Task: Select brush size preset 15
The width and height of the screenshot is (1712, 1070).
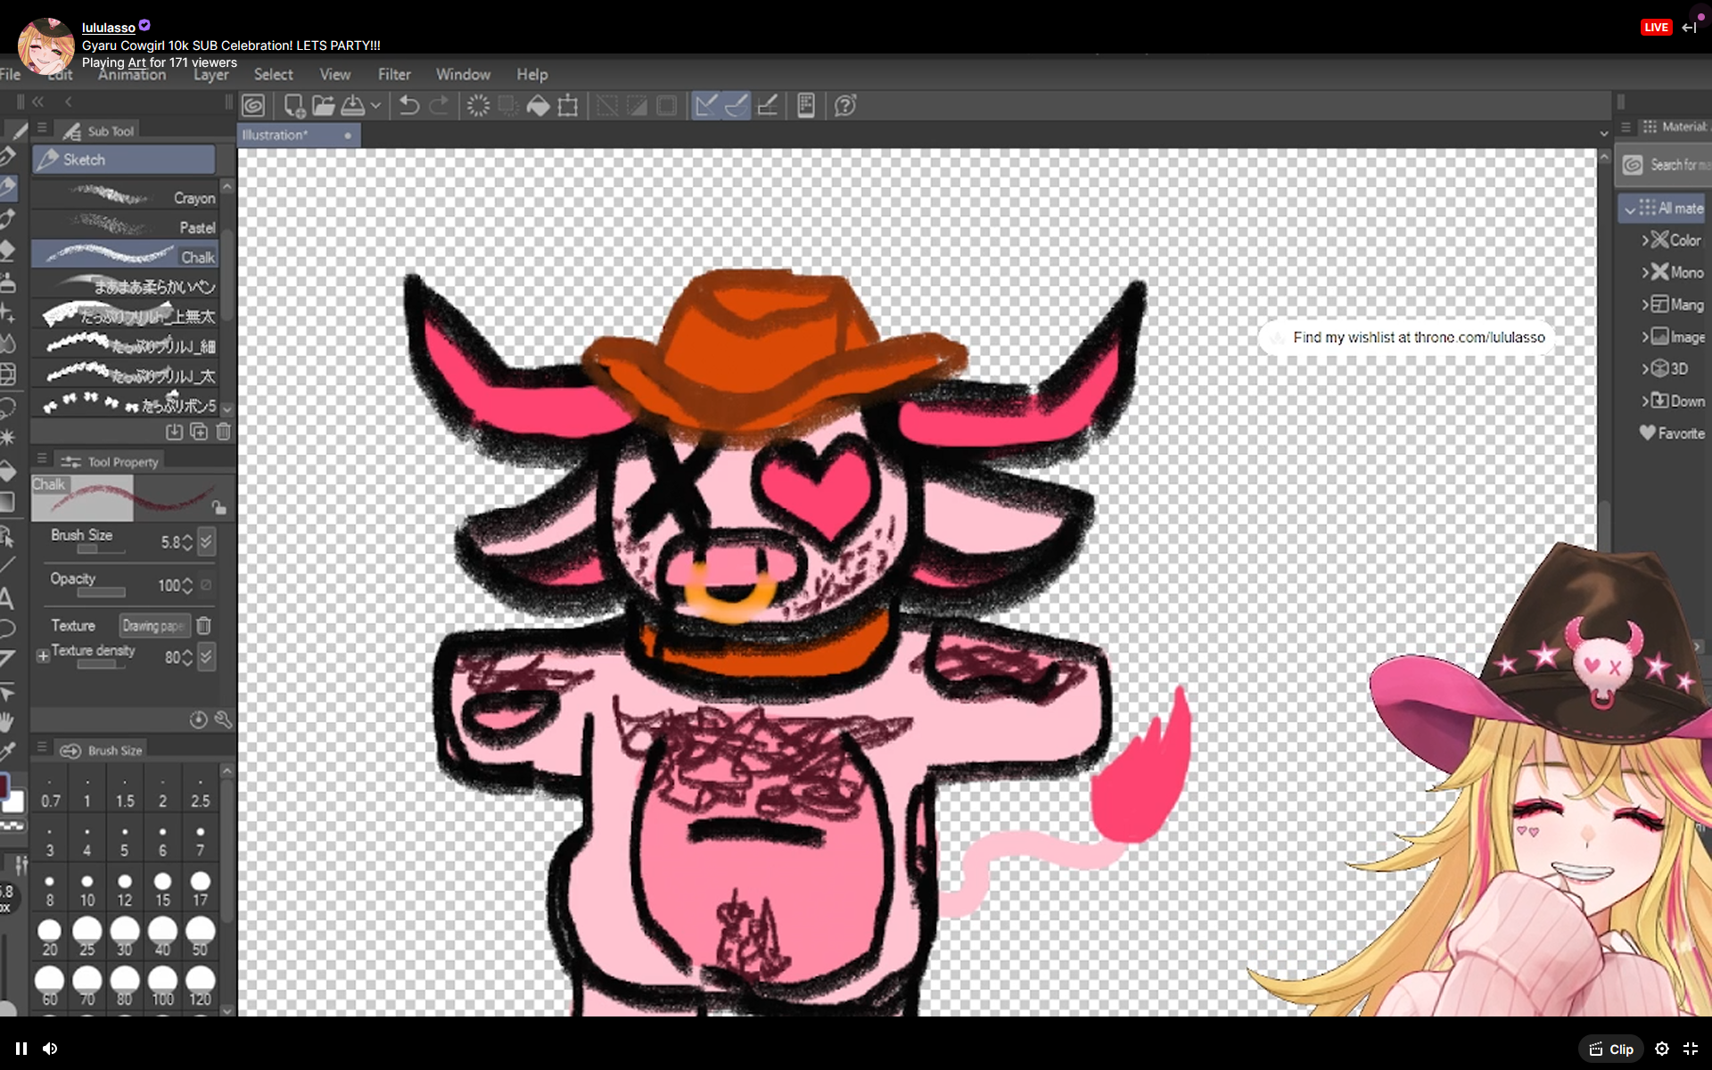Action: 162,888
